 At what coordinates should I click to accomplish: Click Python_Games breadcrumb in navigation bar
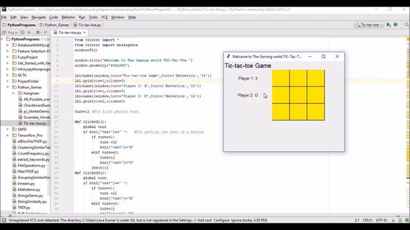click(54, 25)
